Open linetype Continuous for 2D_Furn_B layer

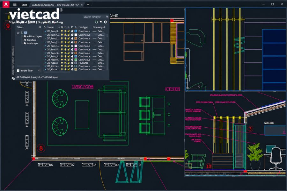84,31
